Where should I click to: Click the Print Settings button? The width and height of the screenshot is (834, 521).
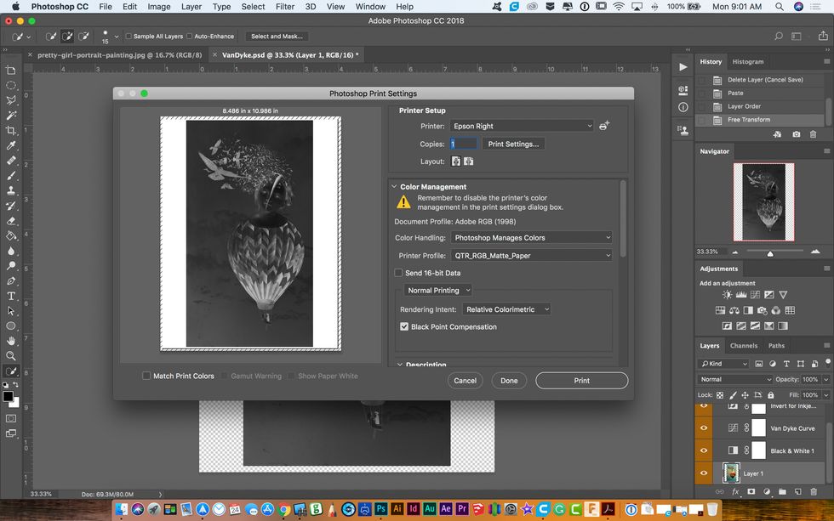[x=514, y=144]
